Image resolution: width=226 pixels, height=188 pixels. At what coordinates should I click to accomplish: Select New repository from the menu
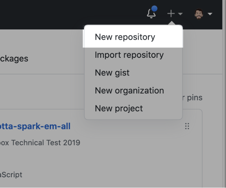[x=125, y=37]
